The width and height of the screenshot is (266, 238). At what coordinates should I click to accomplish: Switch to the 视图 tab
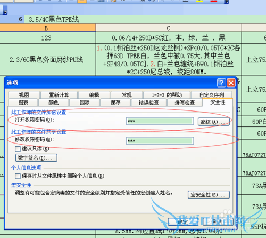click(24, 95)
